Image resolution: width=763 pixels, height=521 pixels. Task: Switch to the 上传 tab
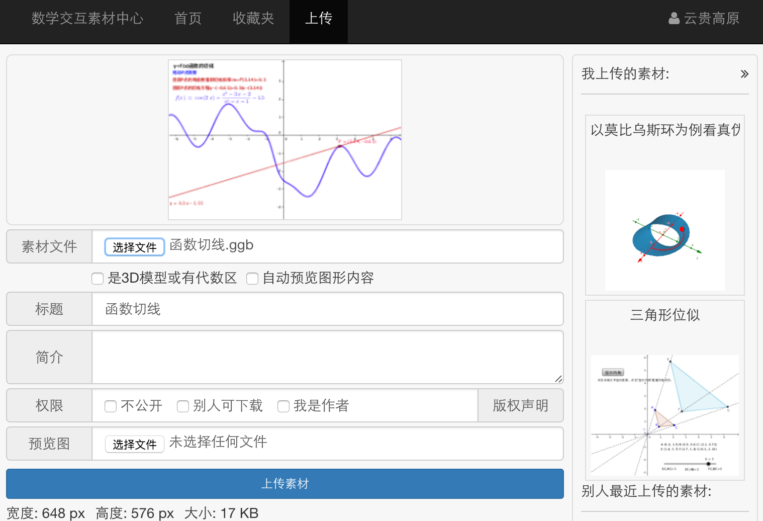[x=319, y=19]
